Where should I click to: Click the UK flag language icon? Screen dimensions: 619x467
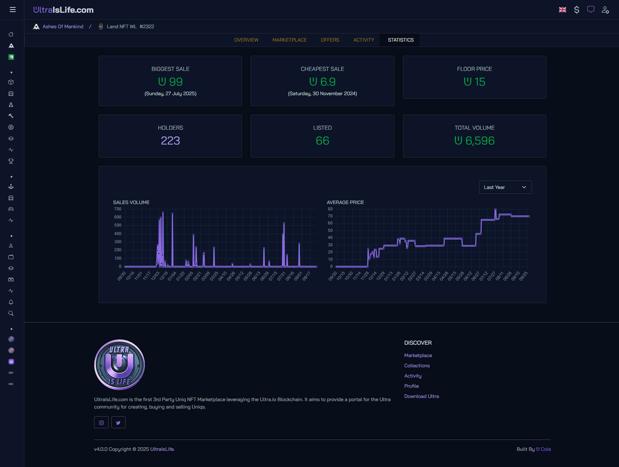tap(563, 10)
